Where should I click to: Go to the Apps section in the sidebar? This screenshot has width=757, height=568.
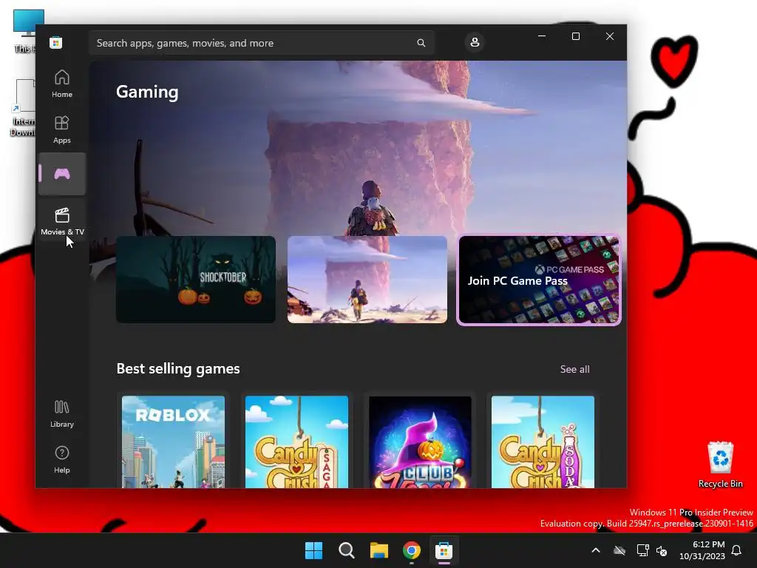click(x=62, y=129)
